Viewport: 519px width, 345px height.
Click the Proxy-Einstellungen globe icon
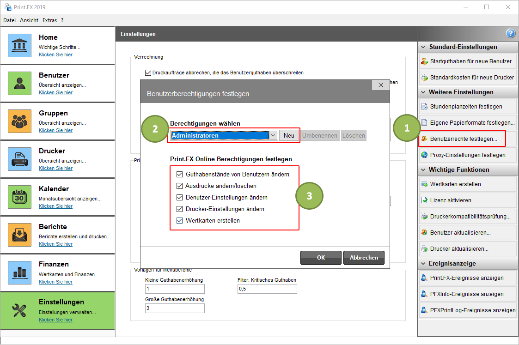(424, 155)
